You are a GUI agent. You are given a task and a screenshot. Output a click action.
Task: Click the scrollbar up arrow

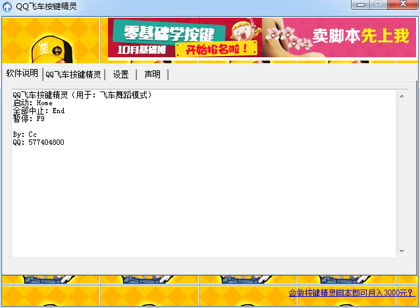tap(402, 96)
